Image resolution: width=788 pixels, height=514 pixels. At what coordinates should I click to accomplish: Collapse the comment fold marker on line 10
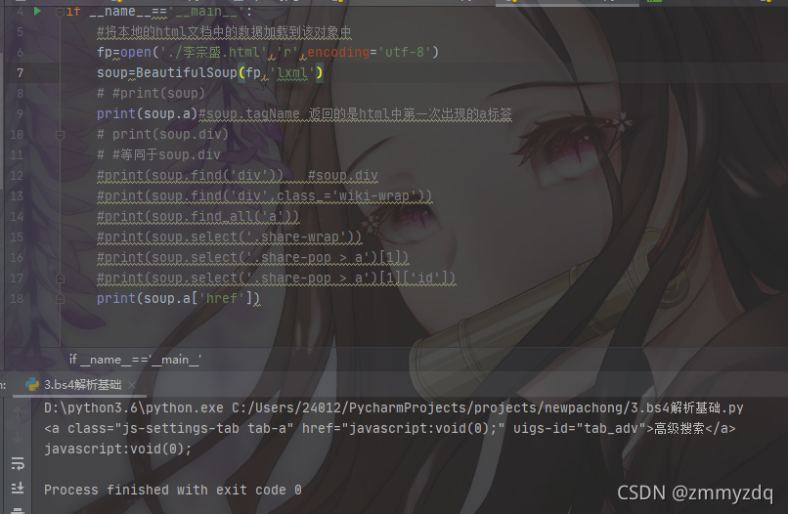(x=60, y=135)
